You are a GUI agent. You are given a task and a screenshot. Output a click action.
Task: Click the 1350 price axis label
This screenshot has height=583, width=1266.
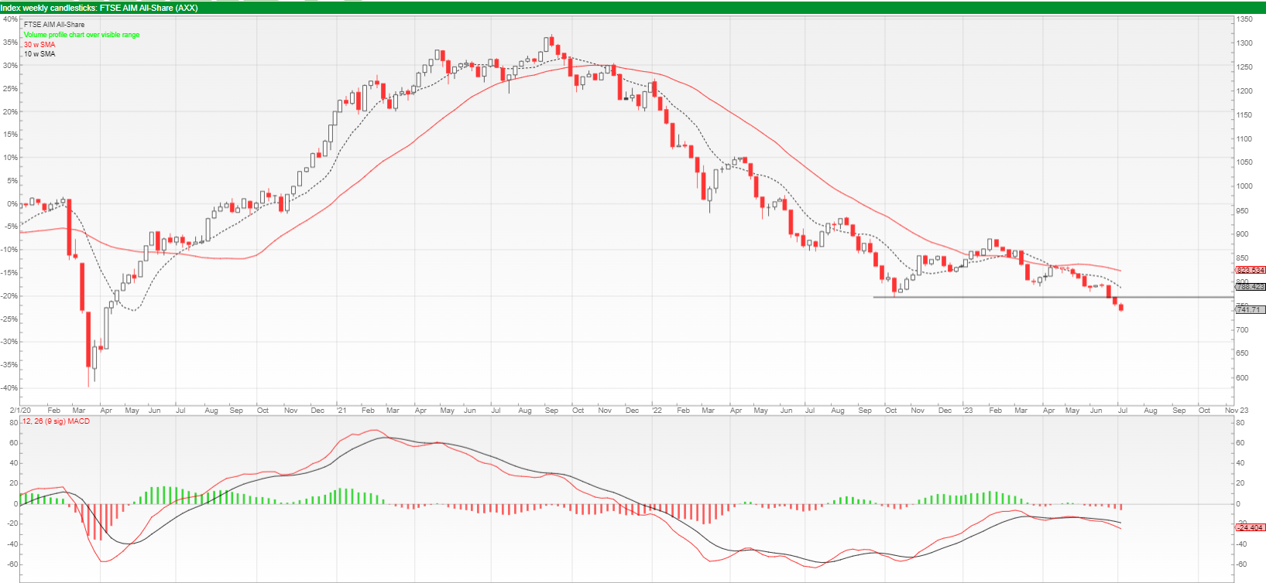1244,20
